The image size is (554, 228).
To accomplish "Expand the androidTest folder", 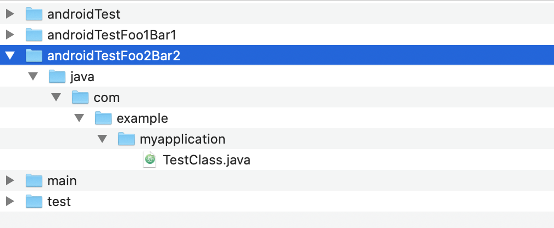I will click(x=9, y=14).
